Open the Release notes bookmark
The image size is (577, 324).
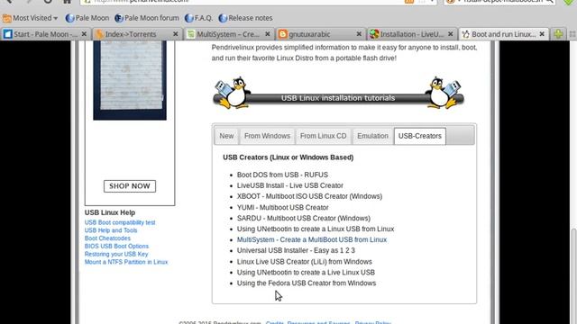pyautogui.click(x=245, y=18)
